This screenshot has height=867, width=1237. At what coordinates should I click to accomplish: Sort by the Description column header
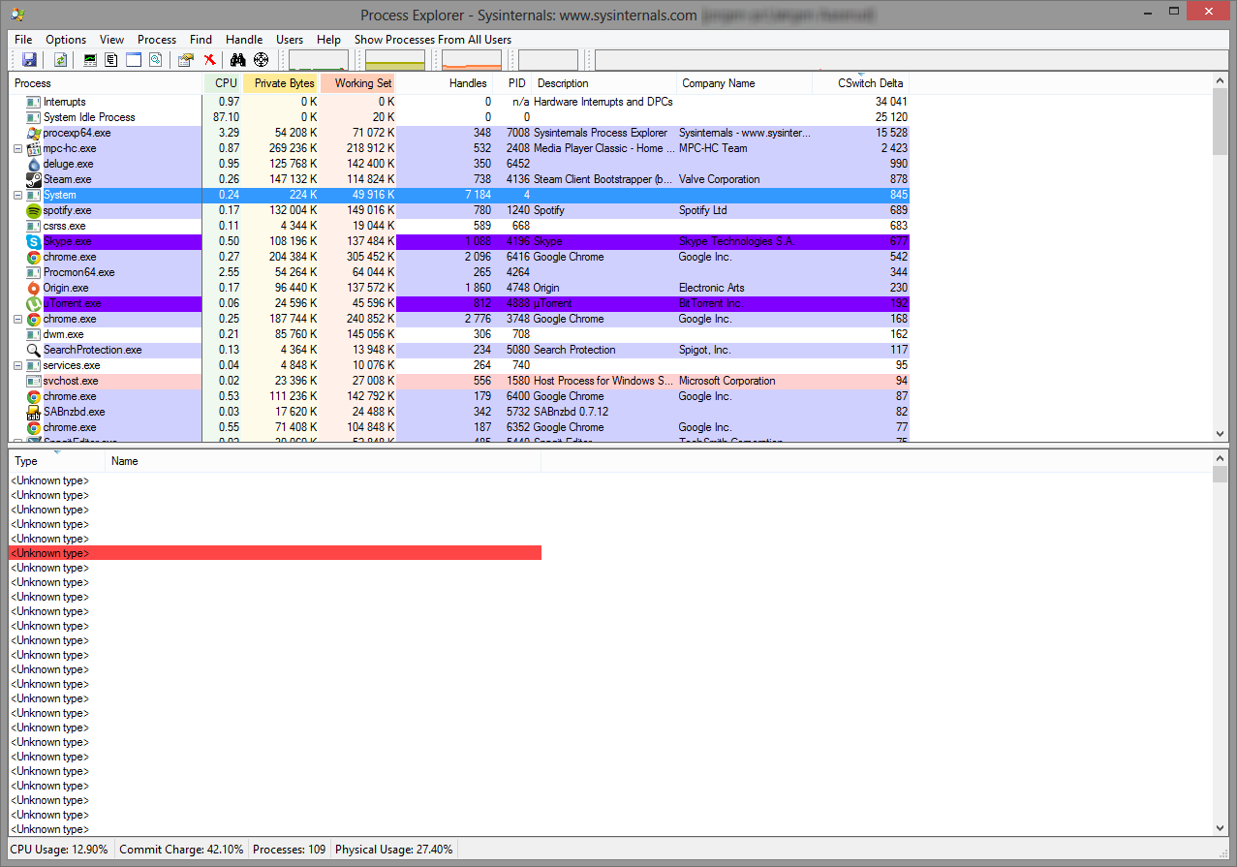(x=604, y=83)
